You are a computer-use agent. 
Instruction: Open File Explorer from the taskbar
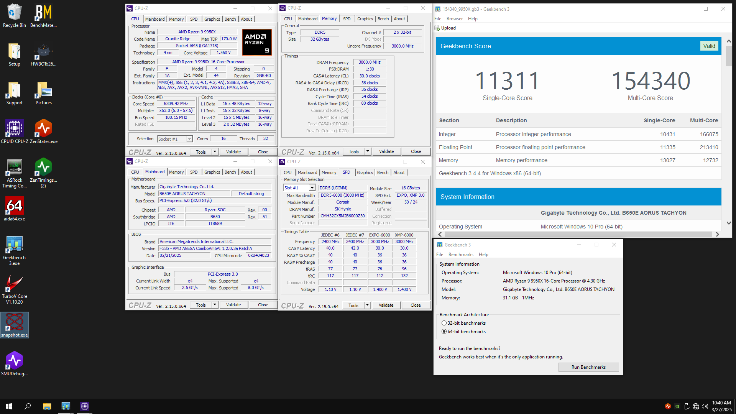pos(47,406)
